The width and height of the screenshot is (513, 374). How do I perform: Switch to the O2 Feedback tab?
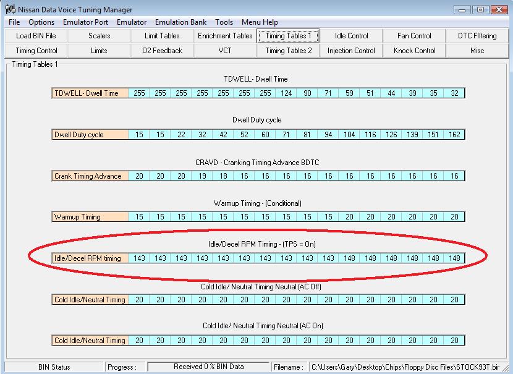pos(162,51)
